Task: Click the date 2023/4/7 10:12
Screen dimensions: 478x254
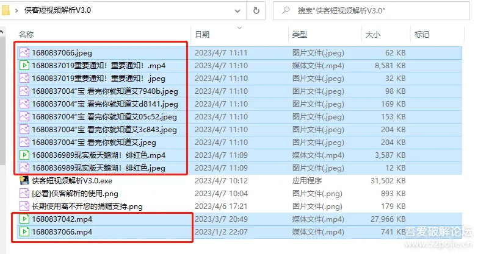Action: point(221,181)
